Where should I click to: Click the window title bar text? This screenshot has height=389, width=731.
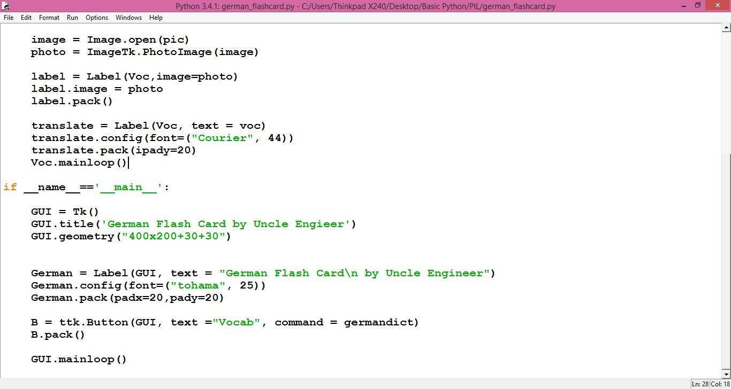pos(365,6)
